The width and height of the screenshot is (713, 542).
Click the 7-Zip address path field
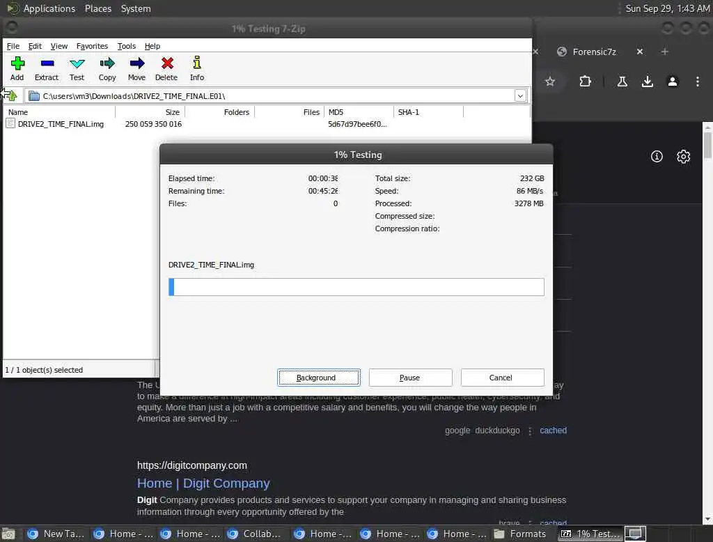[x=276, y=96]
